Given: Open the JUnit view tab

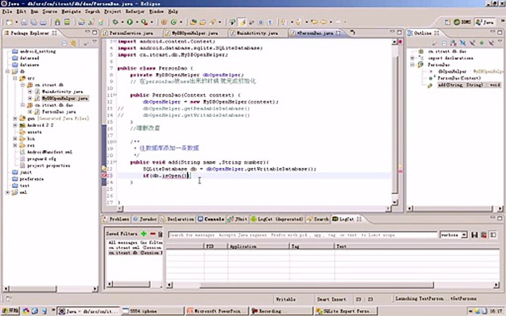Looking at the screenshot, I should [x=238, y=219].
